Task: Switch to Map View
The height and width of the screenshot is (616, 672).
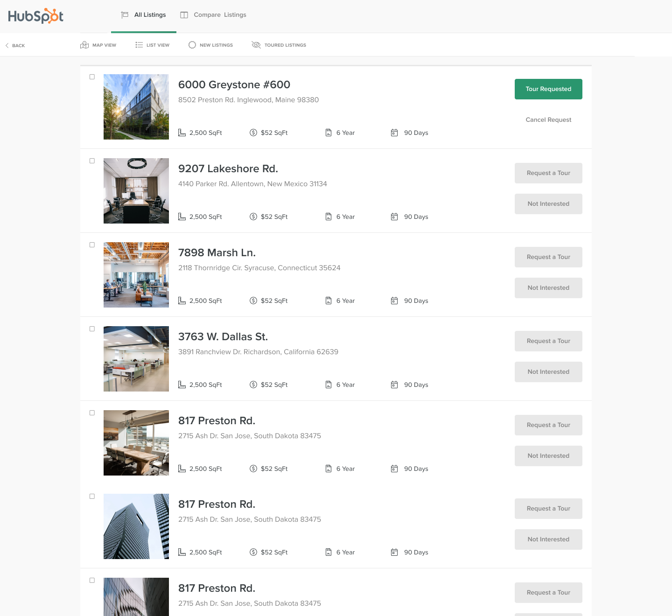Action: point(98,45)
